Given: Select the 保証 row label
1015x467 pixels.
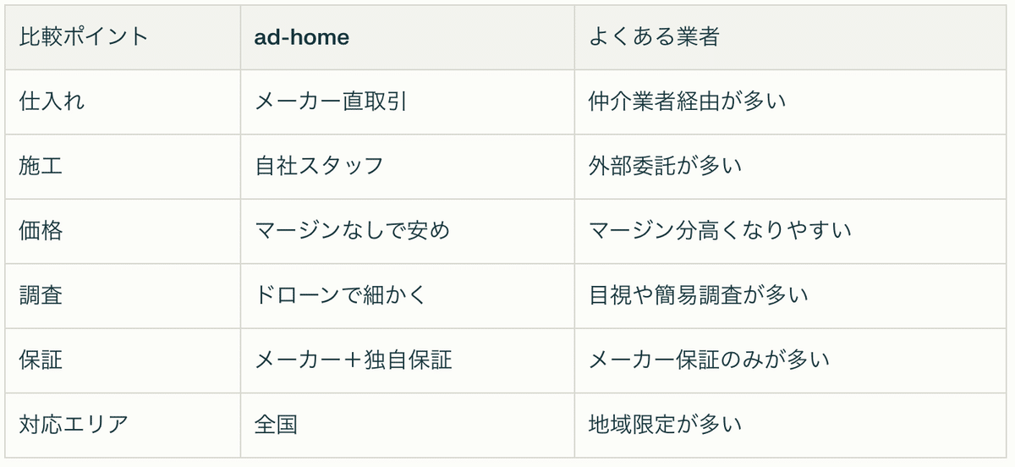Looking at the screenshot, I should pyautogui.click(x=41, y=360).
